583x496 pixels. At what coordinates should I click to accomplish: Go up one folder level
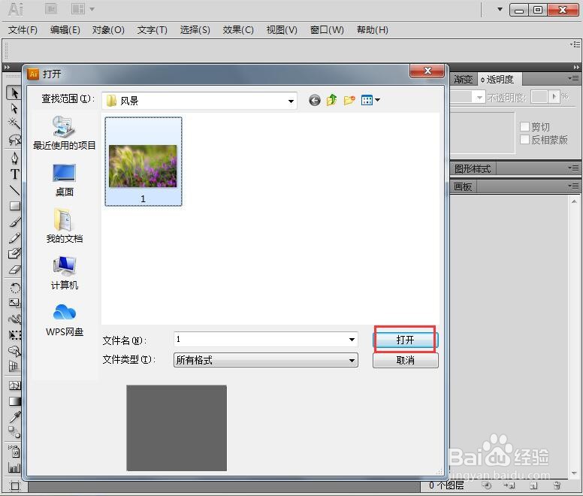click(x=331, y=100)
